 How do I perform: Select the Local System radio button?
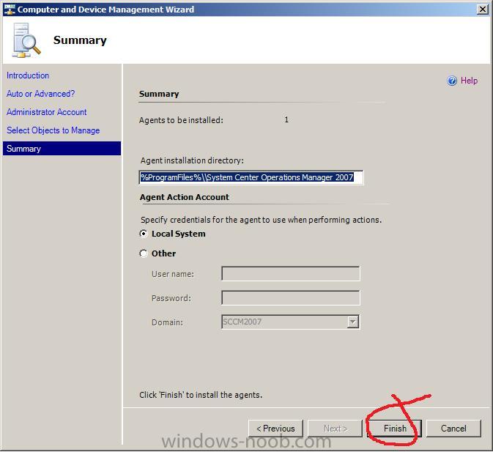(144, 234)
